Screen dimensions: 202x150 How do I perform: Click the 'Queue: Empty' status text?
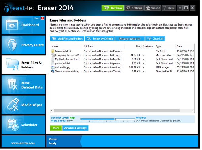53,141
